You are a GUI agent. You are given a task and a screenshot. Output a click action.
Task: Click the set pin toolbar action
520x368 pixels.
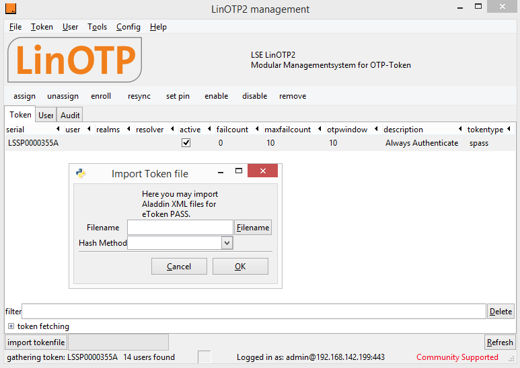coord(178,96)
